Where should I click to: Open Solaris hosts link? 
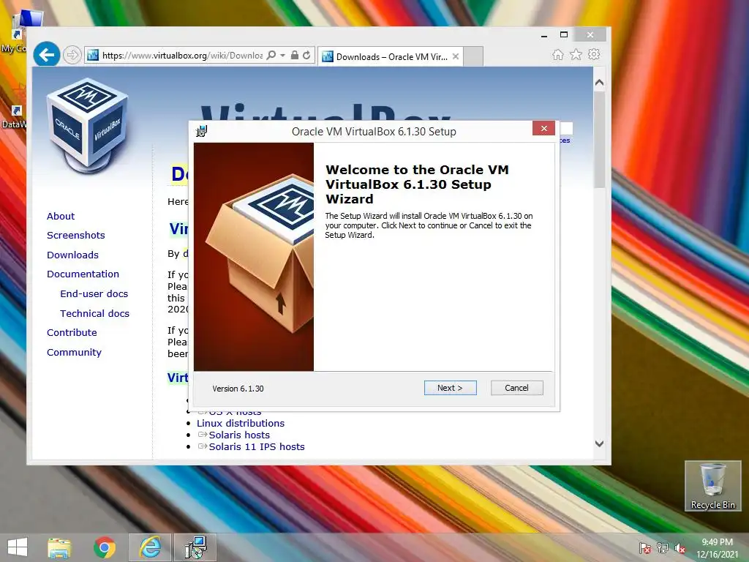239,435
